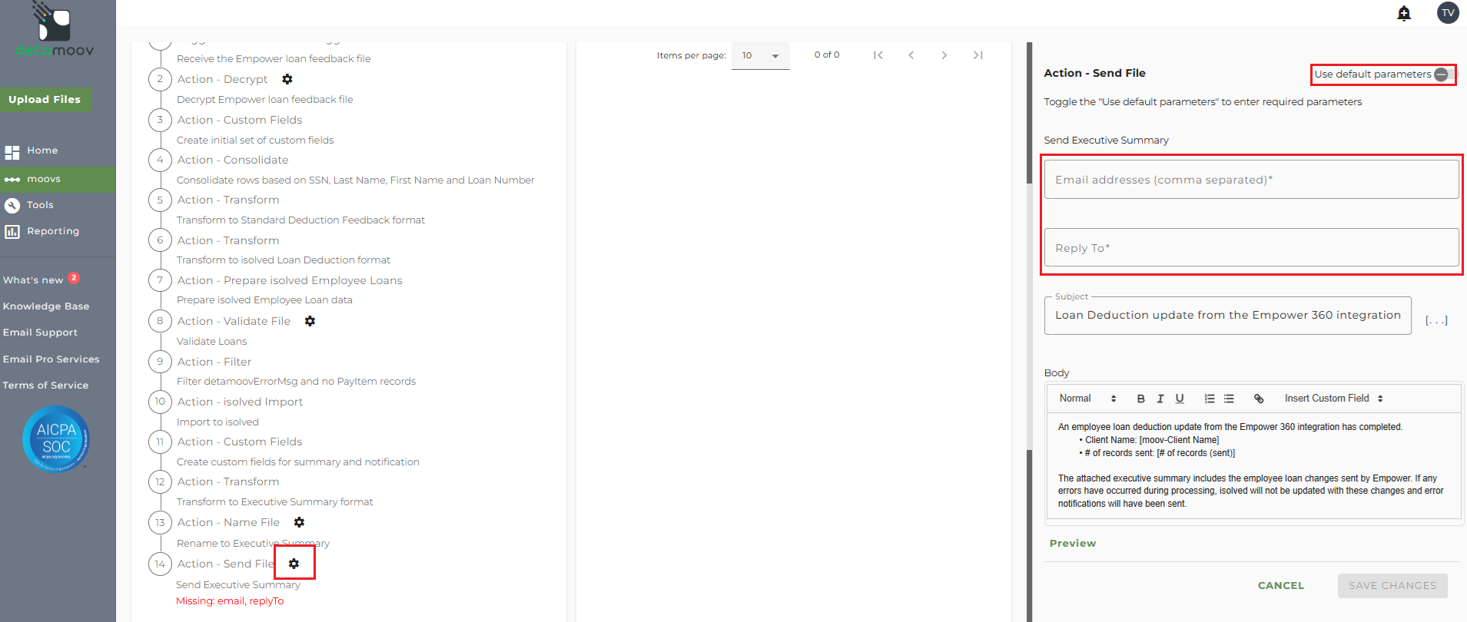Open the moovs menu item
Screen dimensions: 1467x622
pos(58,179)
